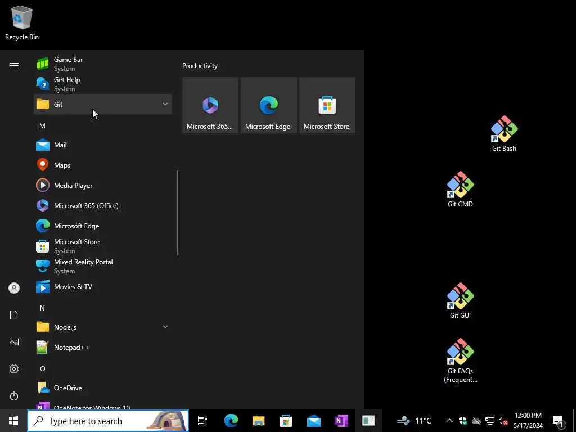The image size is (576, 432).
Task: Open network status tray icon
Action: point(490,421)
